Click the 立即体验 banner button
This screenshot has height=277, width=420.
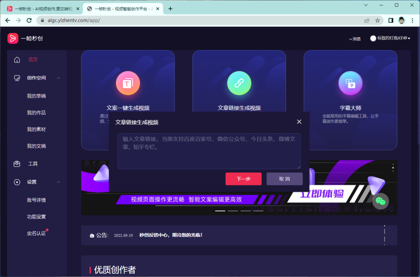[322, 193]
